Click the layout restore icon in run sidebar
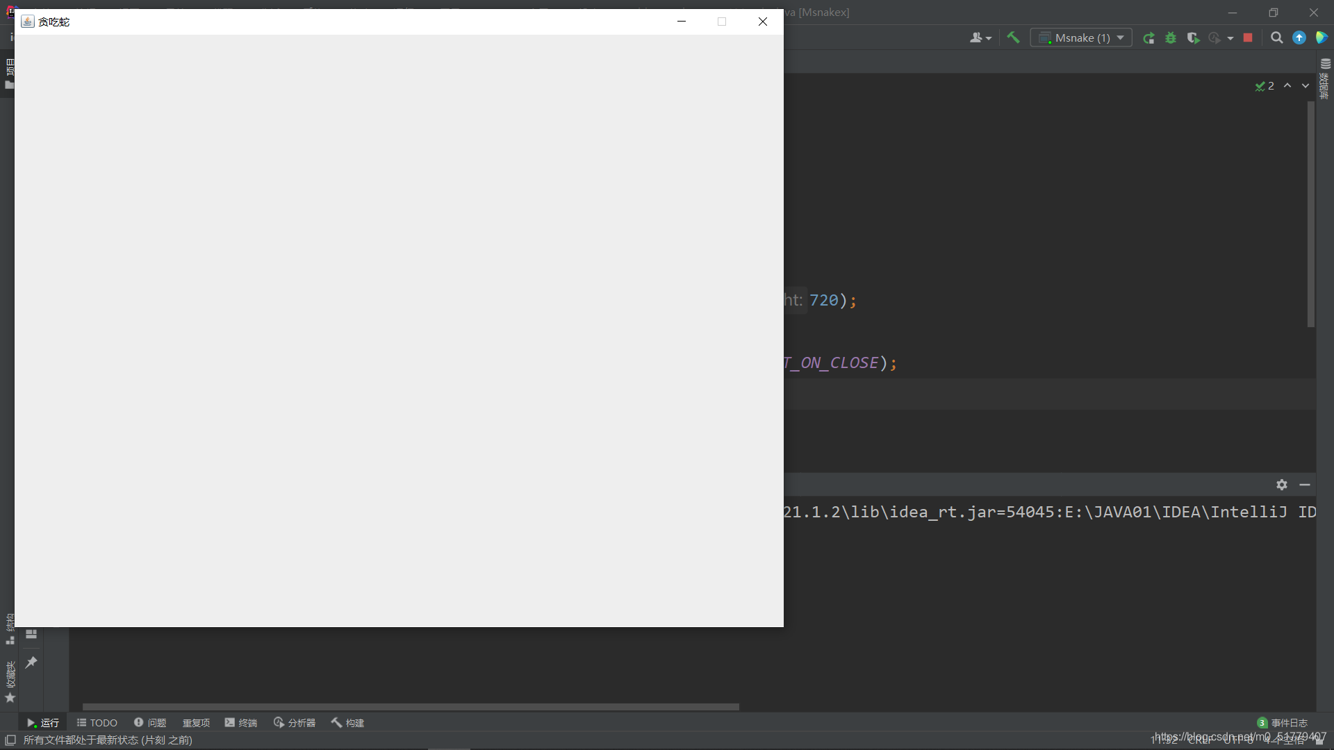Image resolution: width=1334 pixels, height=750 pixels. coord(31,634)
